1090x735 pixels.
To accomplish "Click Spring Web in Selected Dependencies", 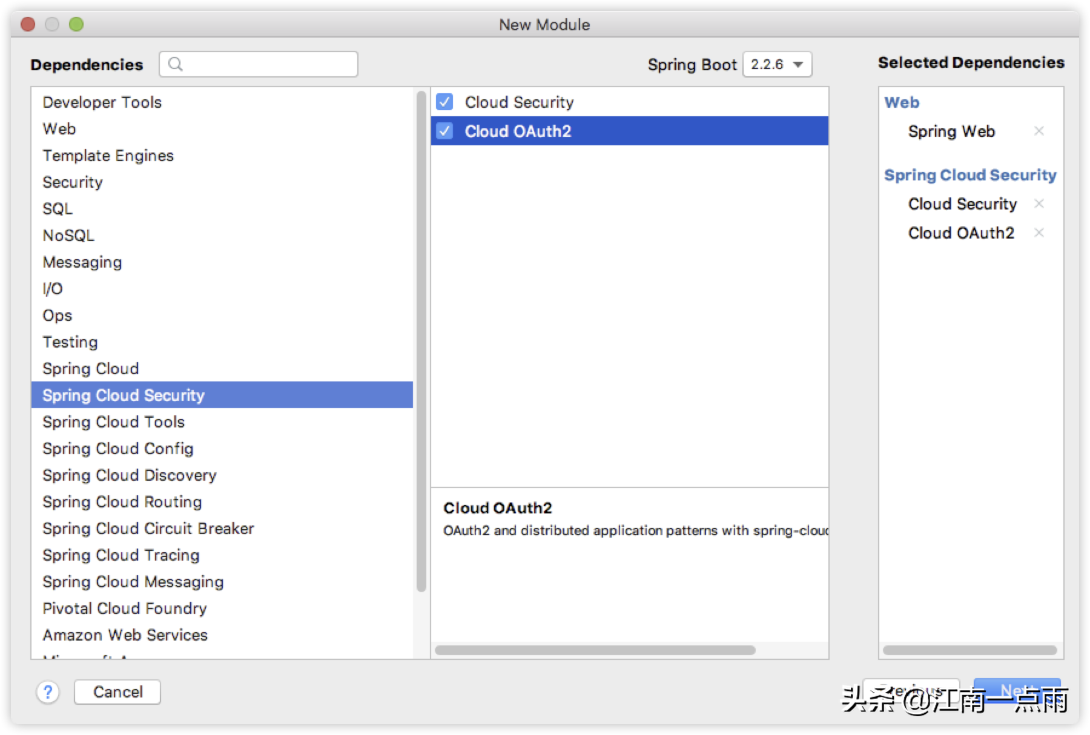I will click(x=951, y=131).
